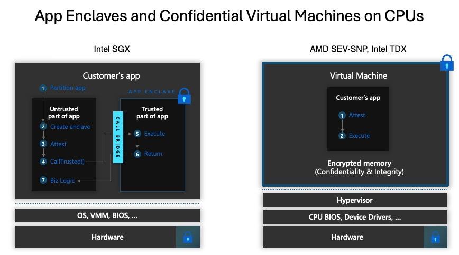The image size is (459, 255).
Task: Select step 2 circle beside Create enclave
Action: tap(43, 127)
